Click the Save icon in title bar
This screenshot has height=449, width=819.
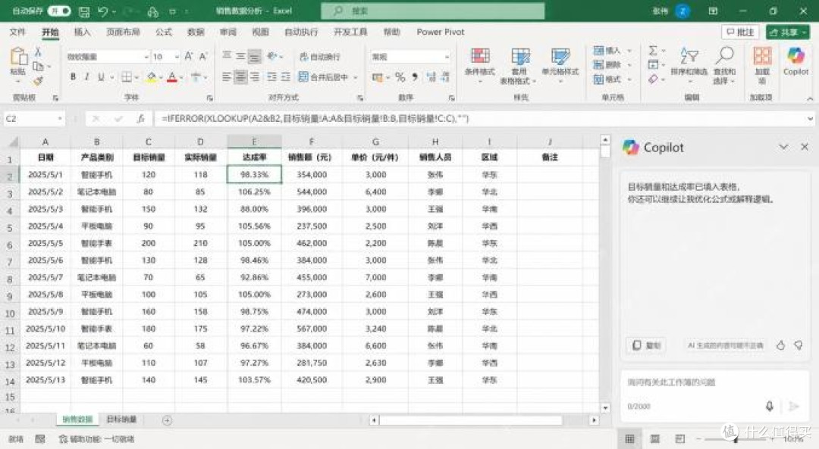pos(83,11)
